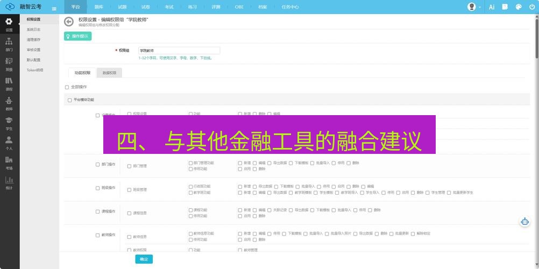Check the 部门管理功能 checkbox
This screenshot has width=539, height=269.
[x=191, y=163]
